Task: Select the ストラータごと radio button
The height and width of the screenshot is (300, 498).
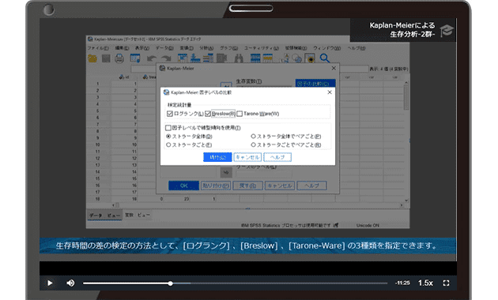Action: tap(168, 145)
